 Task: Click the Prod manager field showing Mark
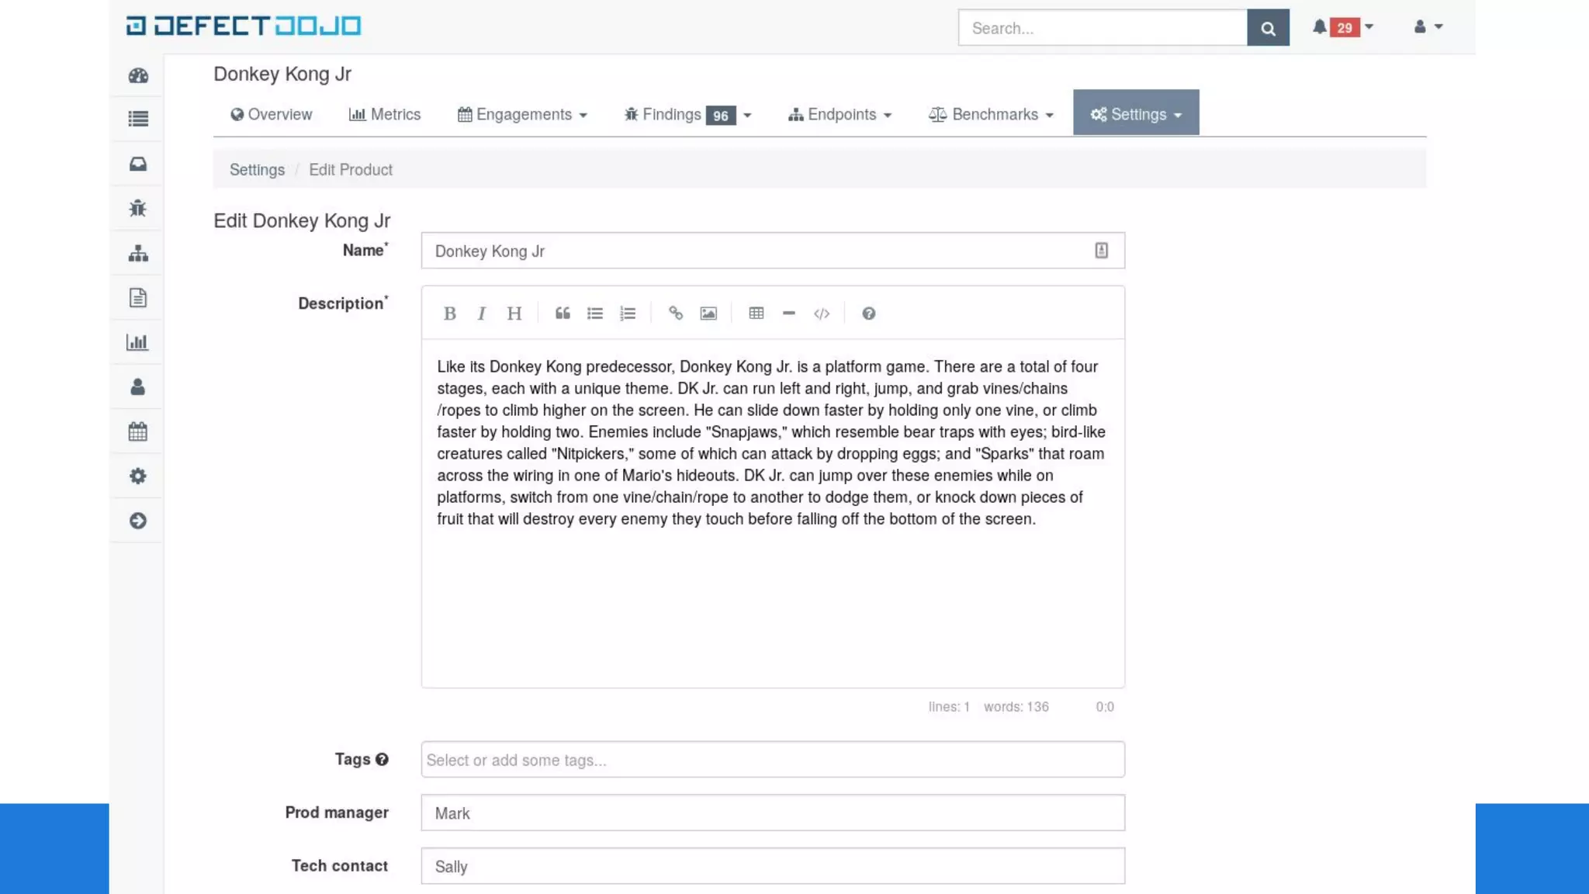773,813
